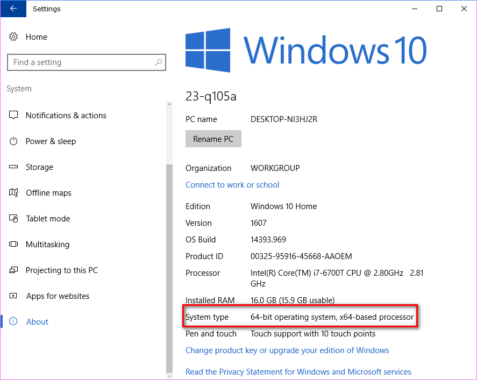Click the Tablet mode icon

coord(13,219)
